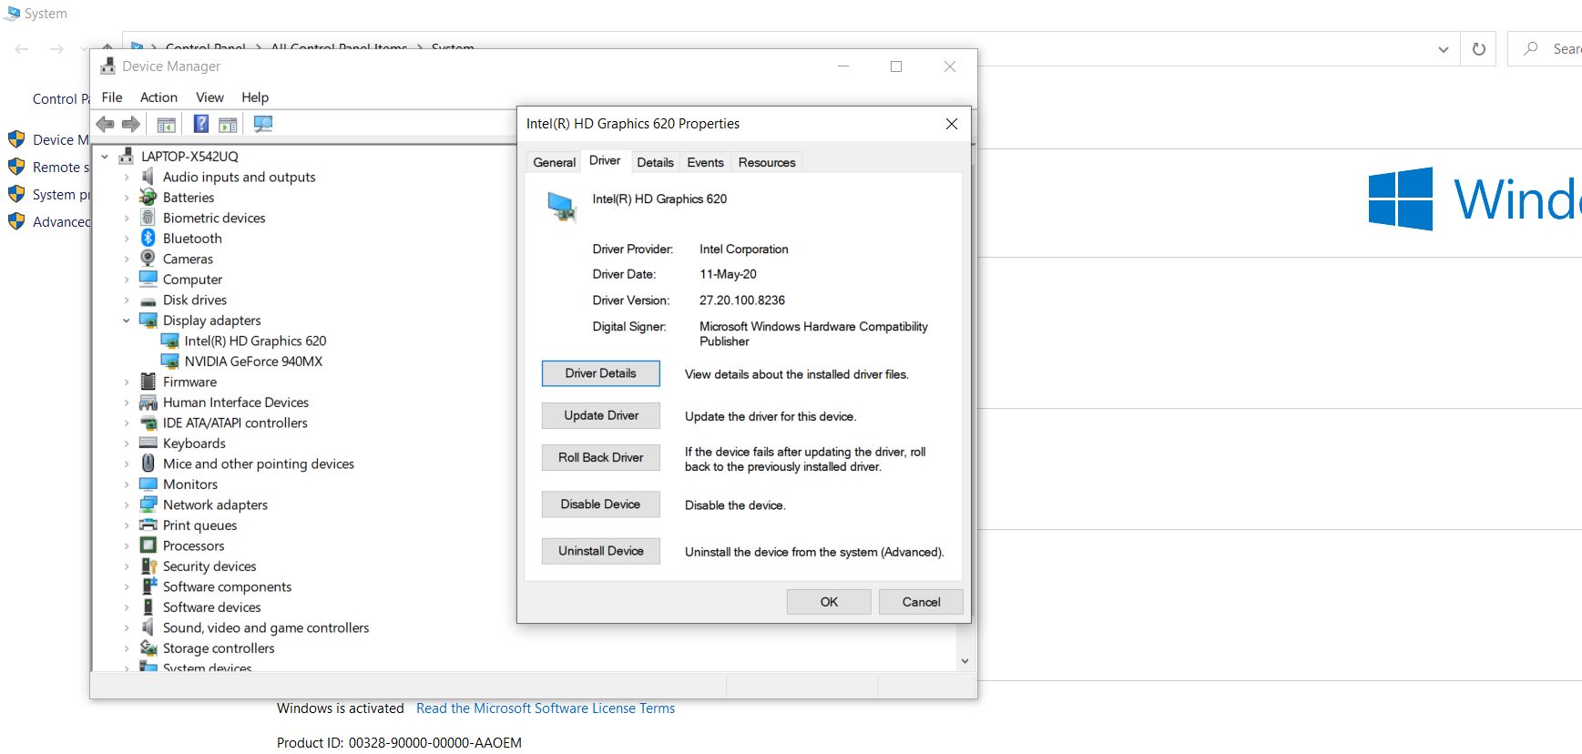Expand the Monitors node
This screenshot has height=754, width=1582.
(x=127, y=484)
